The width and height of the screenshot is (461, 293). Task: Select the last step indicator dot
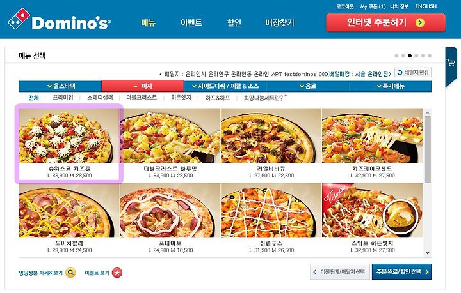coord(430,56)
